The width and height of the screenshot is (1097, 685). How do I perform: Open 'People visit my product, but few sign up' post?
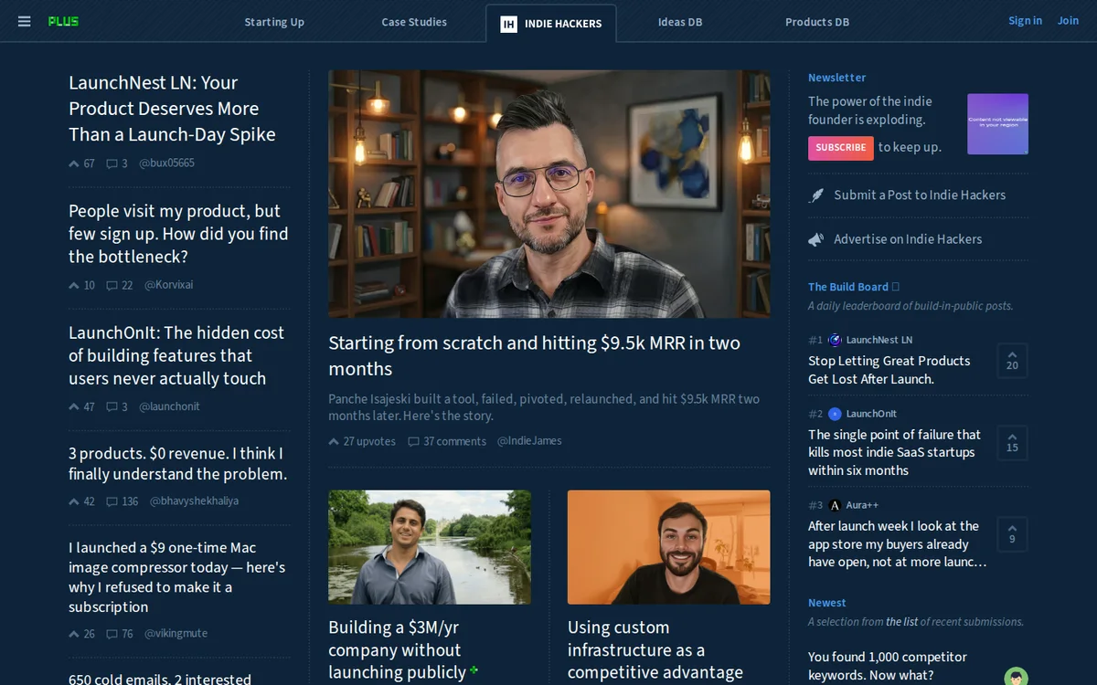178,234
